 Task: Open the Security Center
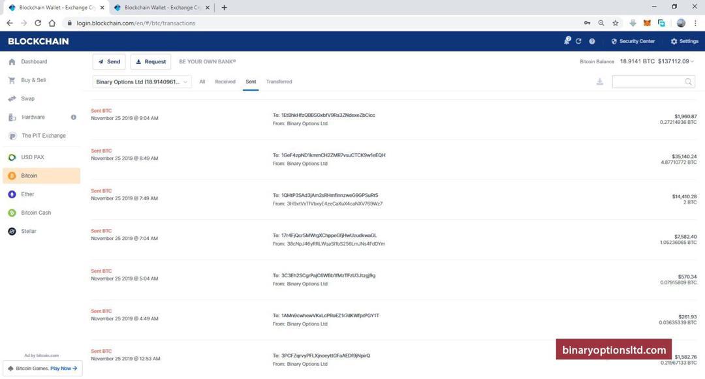pos(633,41)
